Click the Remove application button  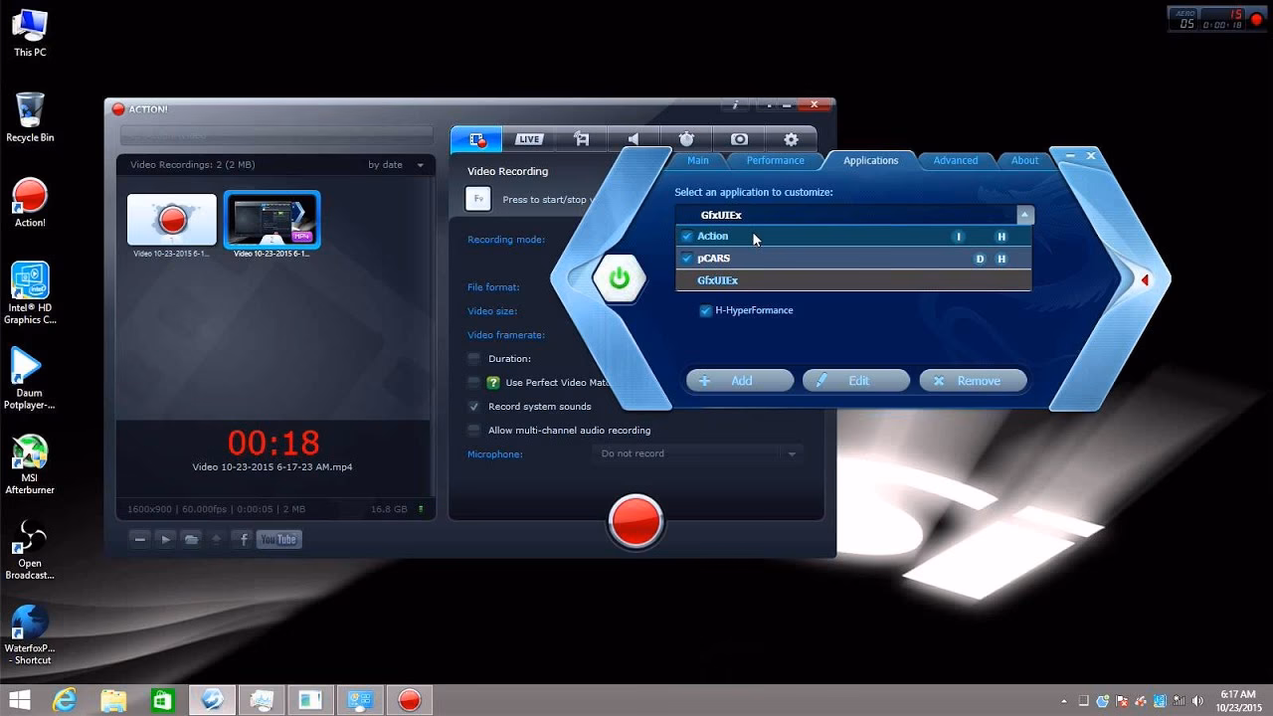pos(973,381)
